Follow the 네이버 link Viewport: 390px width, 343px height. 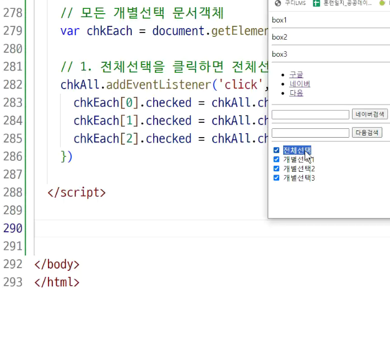coord(300,84)
